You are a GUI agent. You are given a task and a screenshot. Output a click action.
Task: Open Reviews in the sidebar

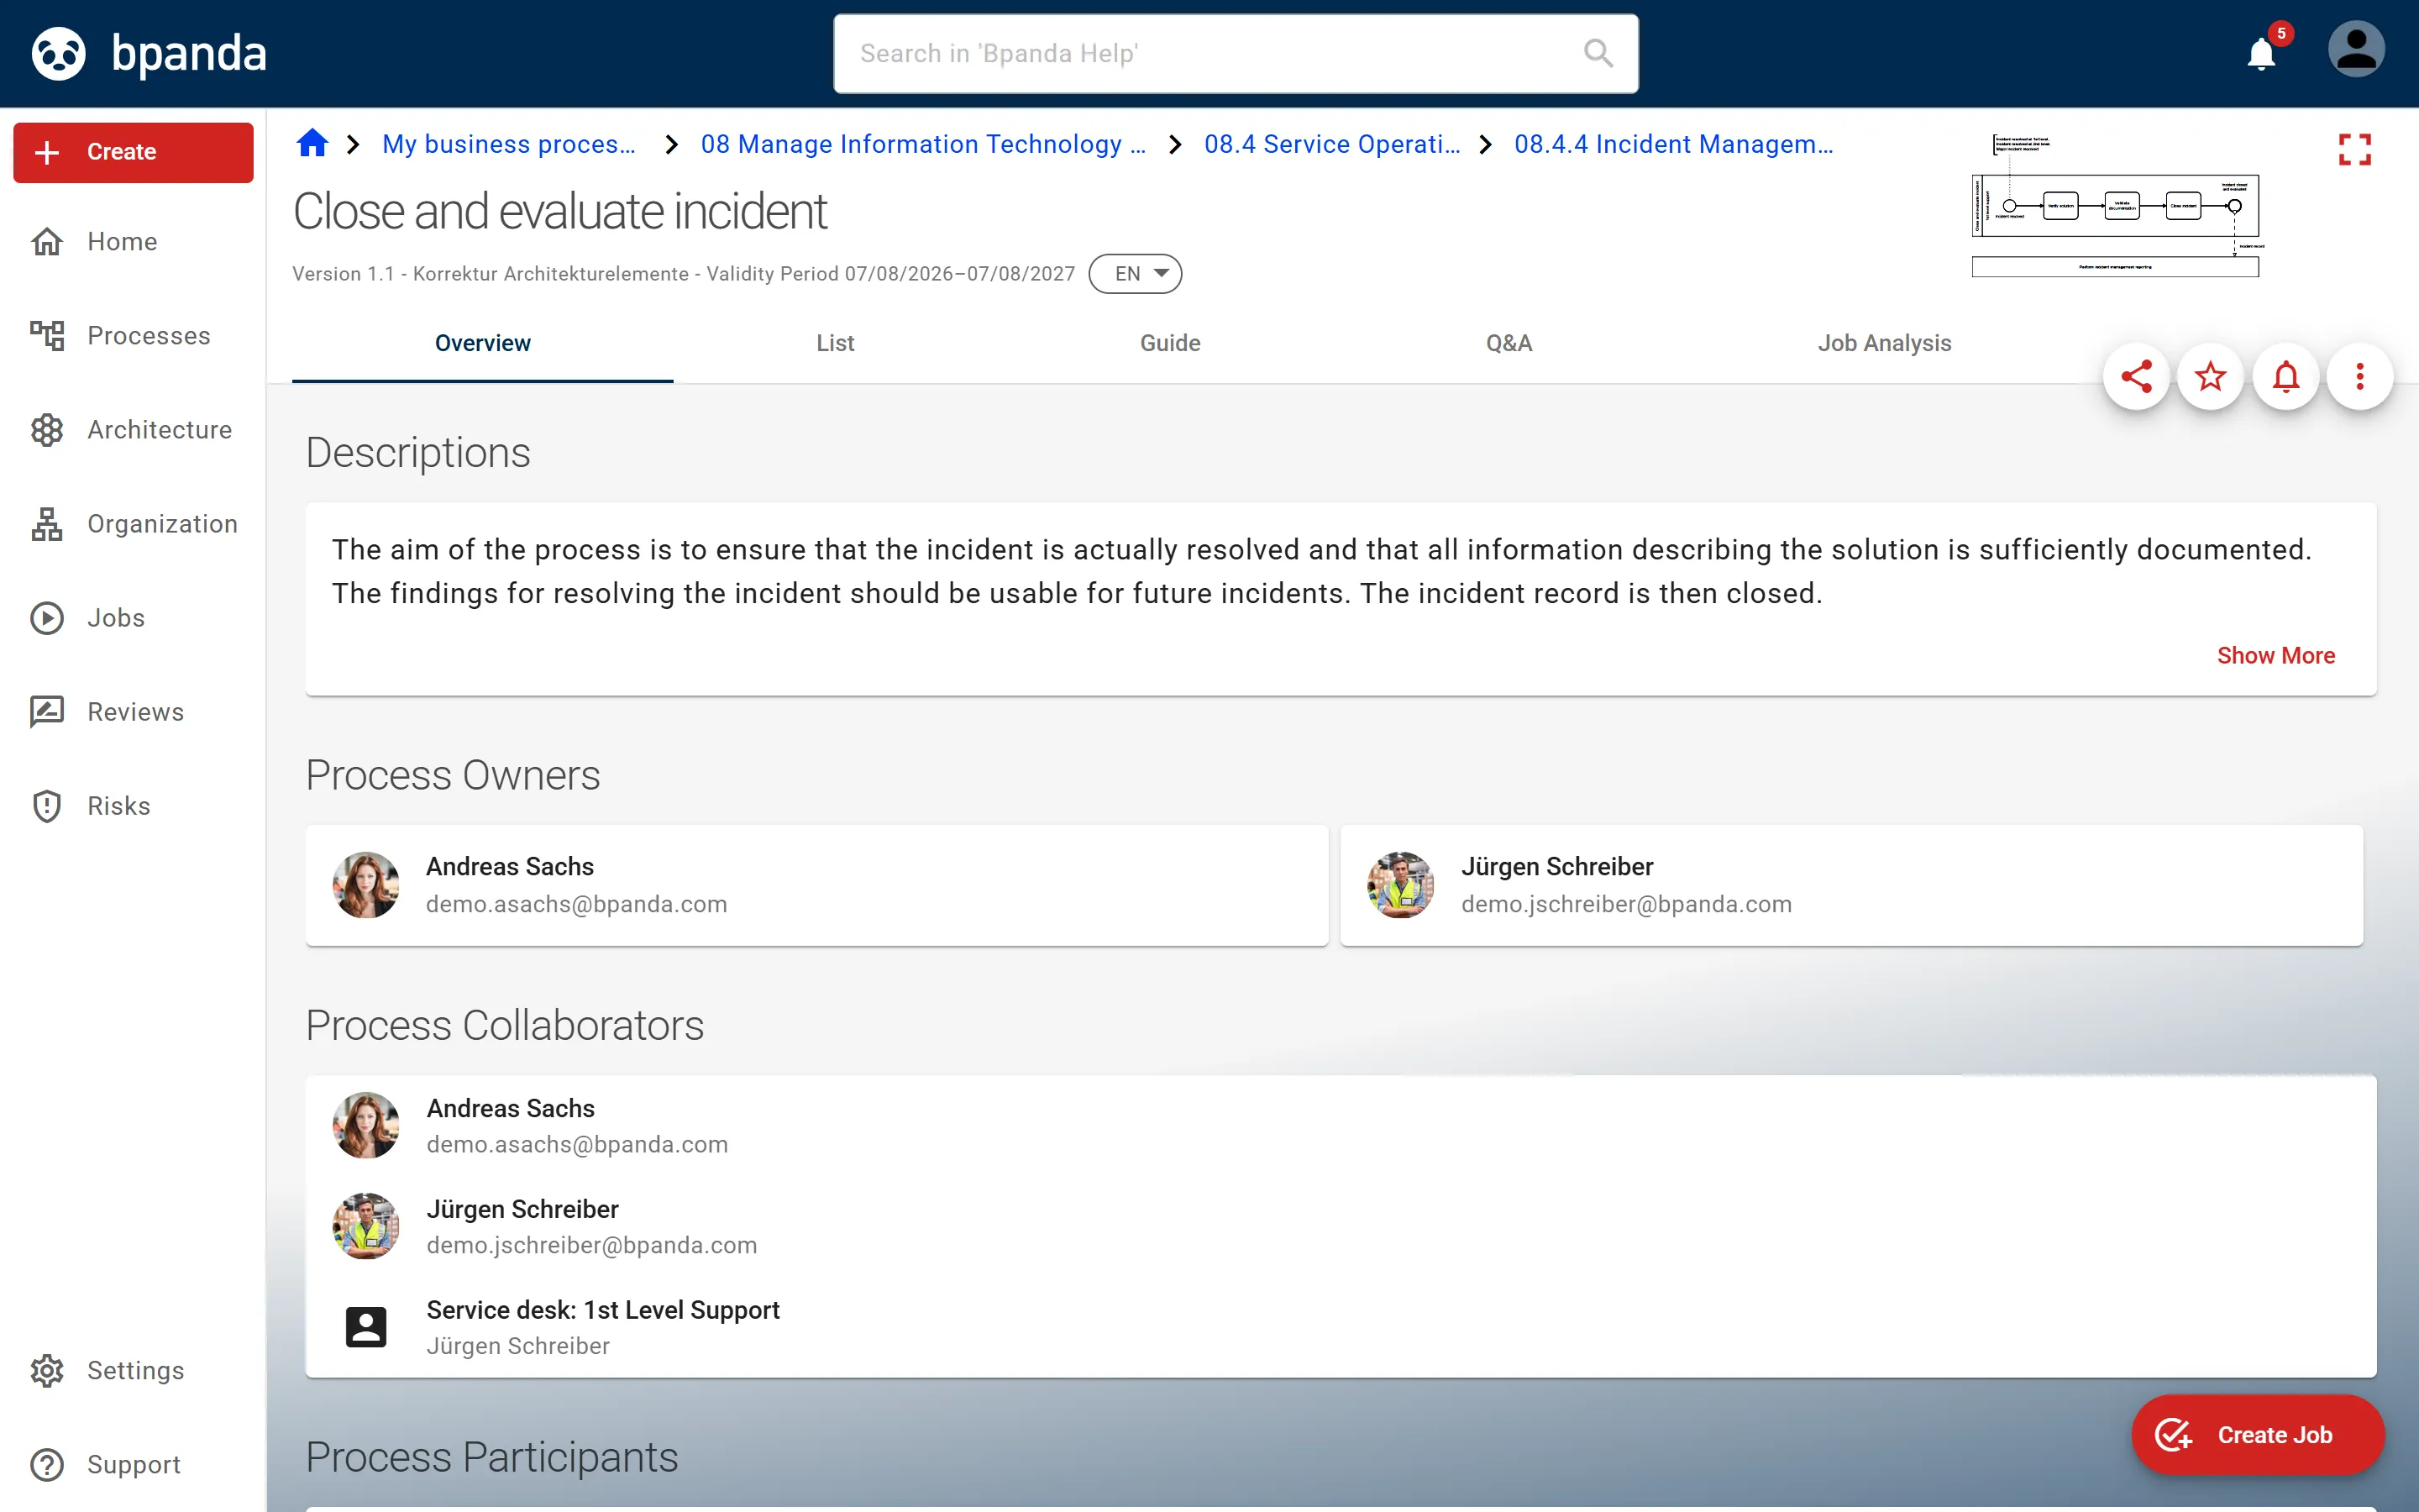click(x=133, y=711)
